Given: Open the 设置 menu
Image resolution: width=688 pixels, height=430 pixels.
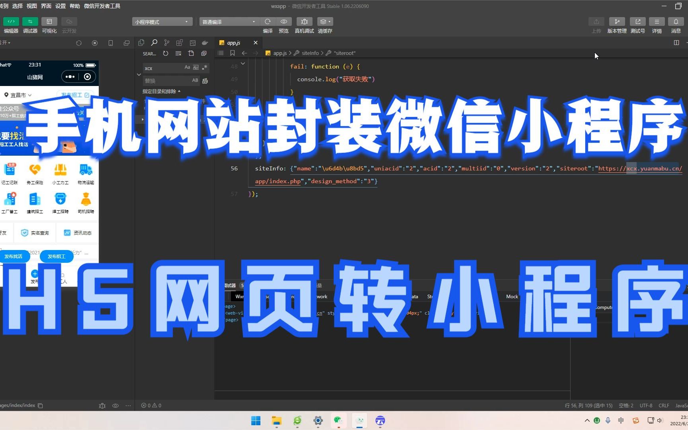Looking at the screenshot, I should coord(60,6).
